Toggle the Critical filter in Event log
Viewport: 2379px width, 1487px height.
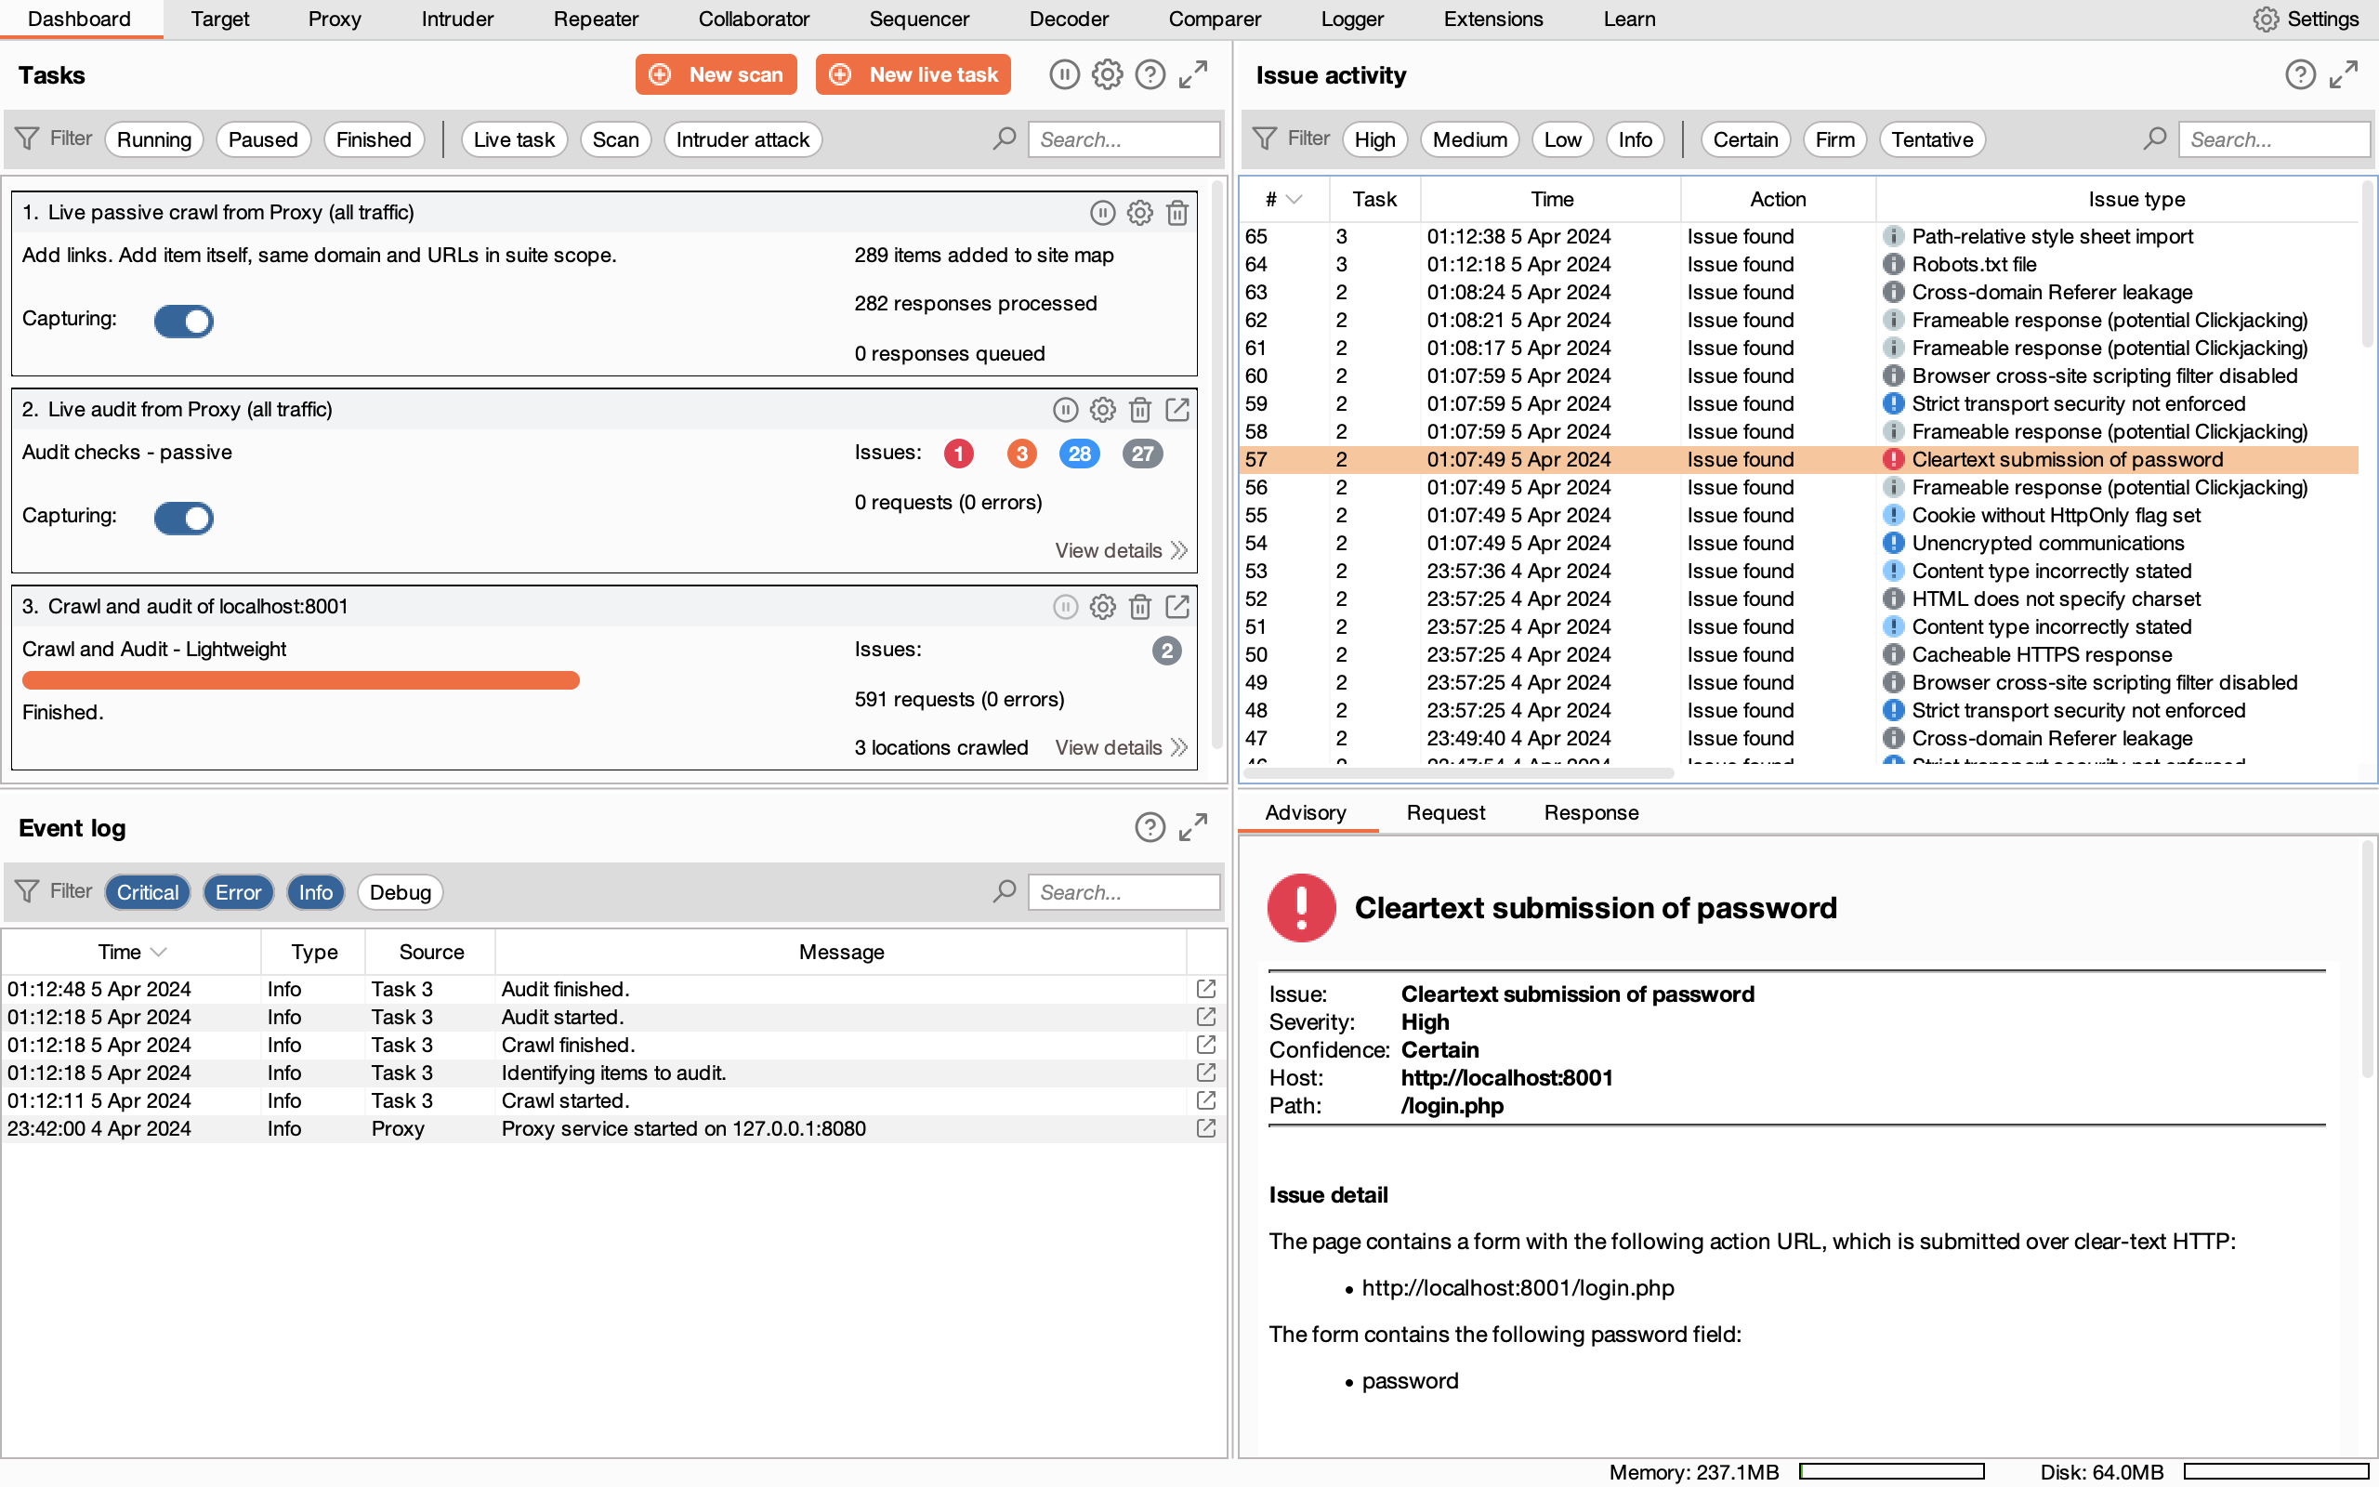click(147, 892)
